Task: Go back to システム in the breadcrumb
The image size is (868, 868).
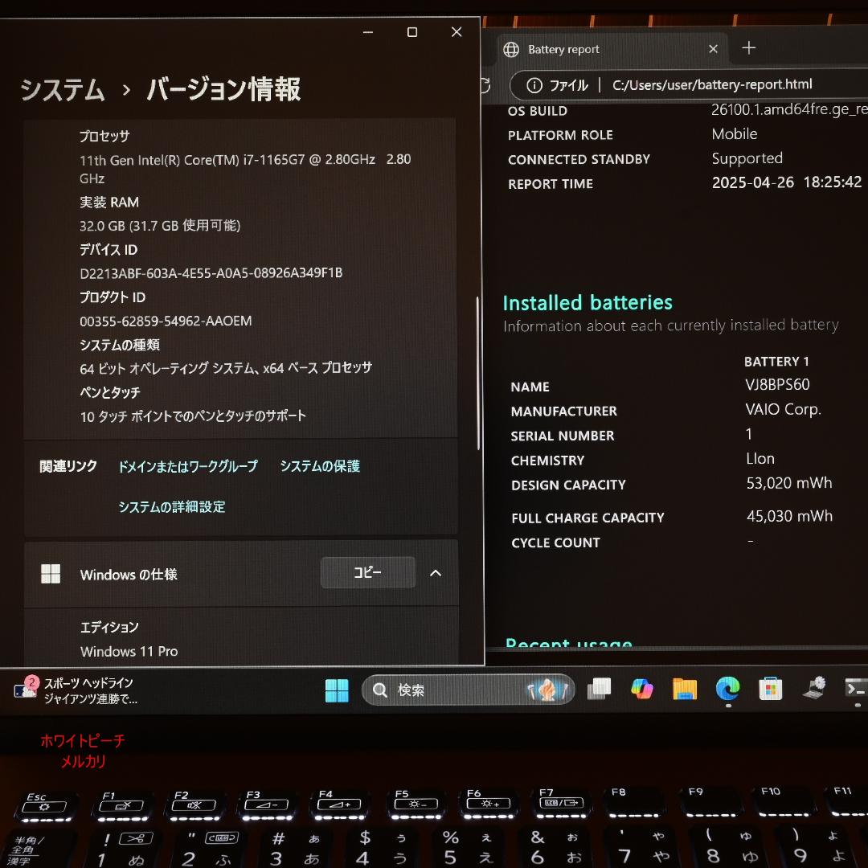Action: tap(62, 90)
